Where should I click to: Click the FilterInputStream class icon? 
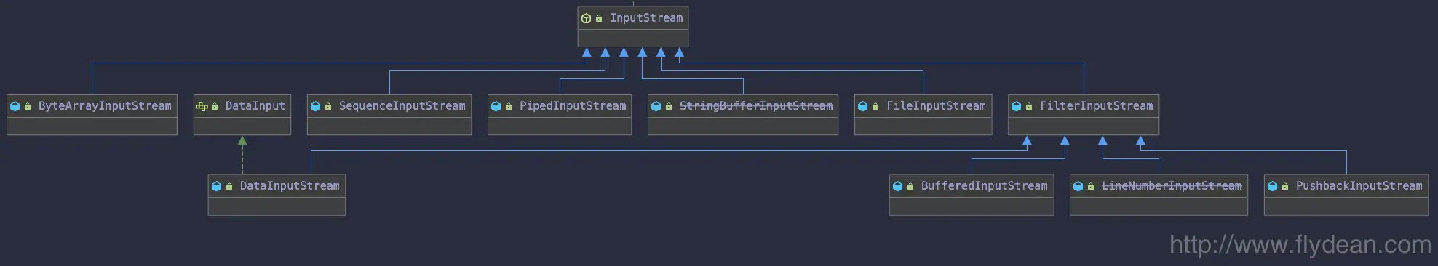coord(1016,106)
